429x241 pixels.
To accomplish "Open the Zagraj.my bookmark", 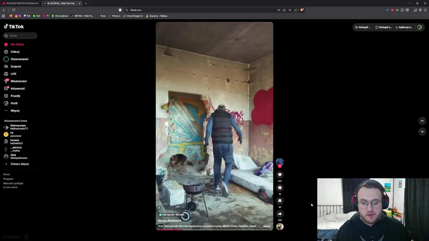I will point(157,16).
